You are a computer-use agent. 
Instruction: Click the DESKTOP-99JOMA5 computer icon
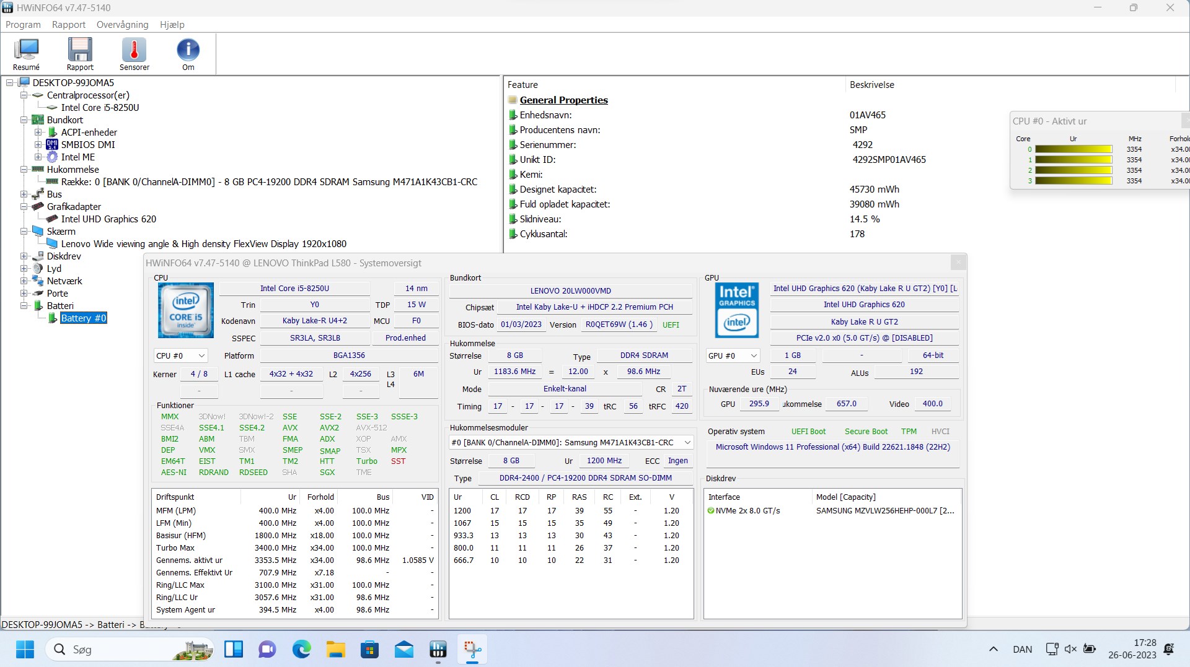[x=24, y=82]
